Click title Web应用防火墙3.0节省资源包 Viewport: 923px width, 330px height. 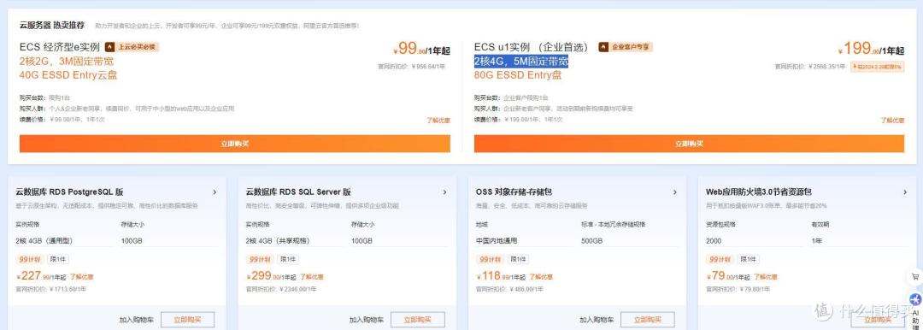(759, 192)
